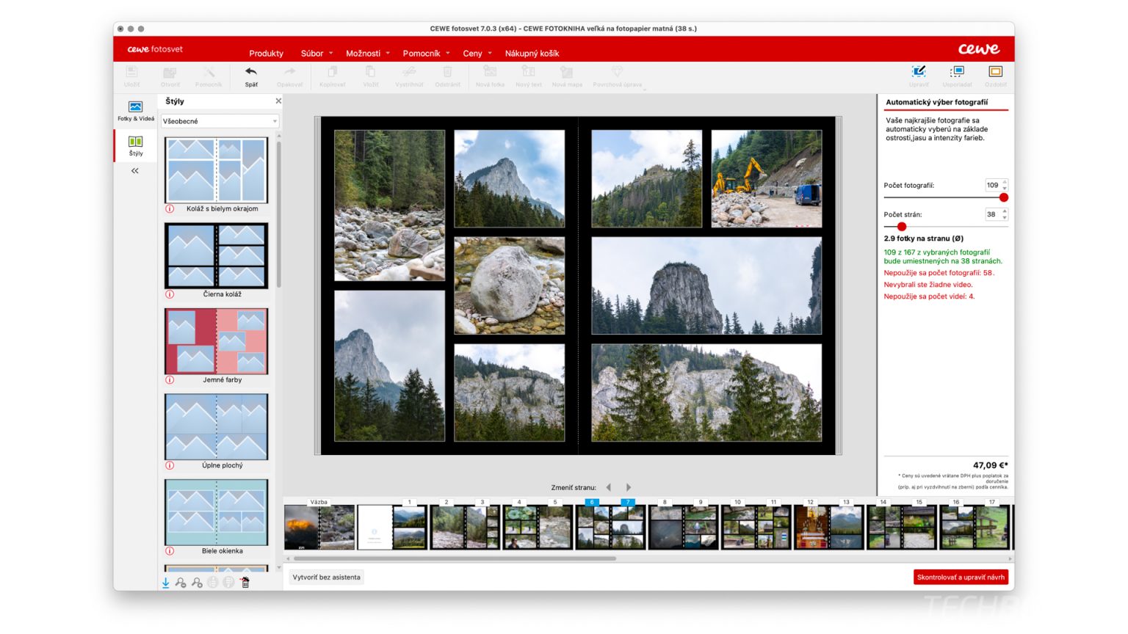Screen dimensions: 1128x634
Task: Select the Čierna koláž style thumbnail
Action: 216,255
